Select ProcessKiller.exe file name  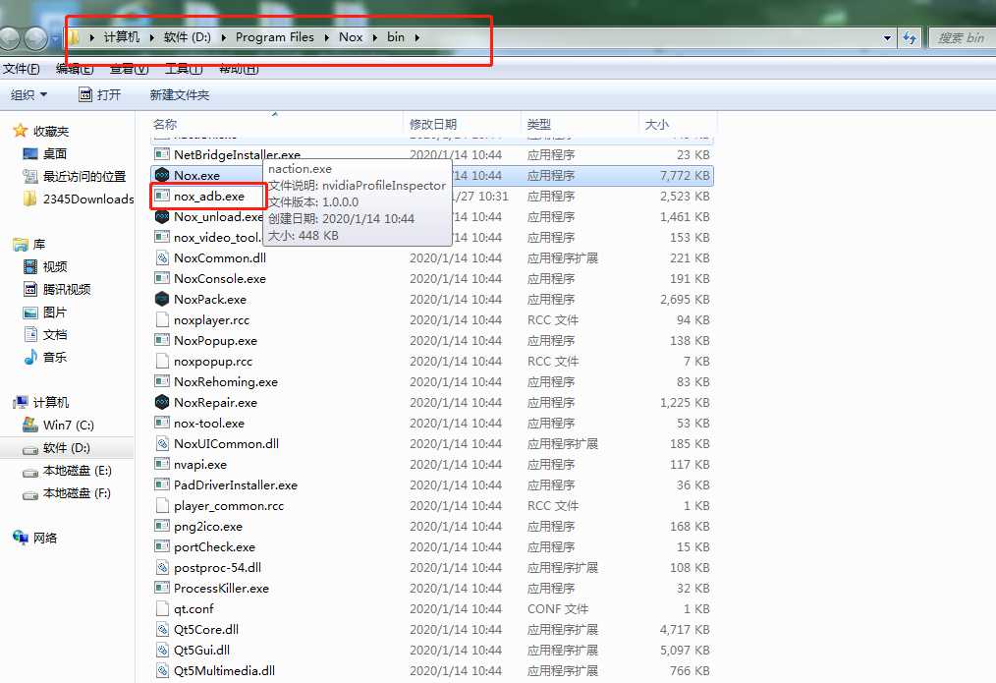221,589
